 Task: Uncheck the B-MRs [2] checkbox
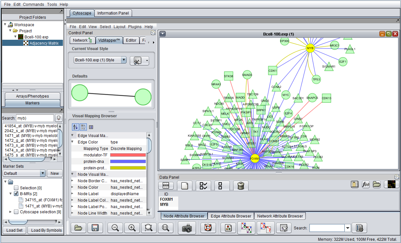click(16, 194)
